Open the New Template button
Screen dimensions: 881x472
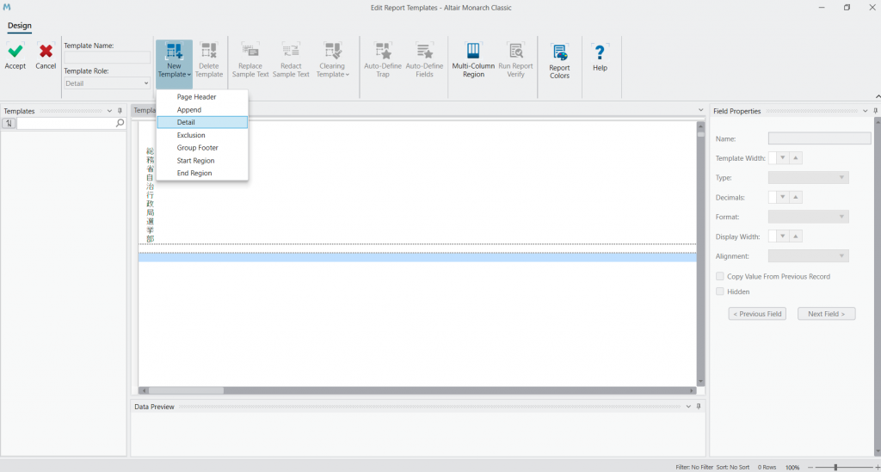click(x=174, y=63)
